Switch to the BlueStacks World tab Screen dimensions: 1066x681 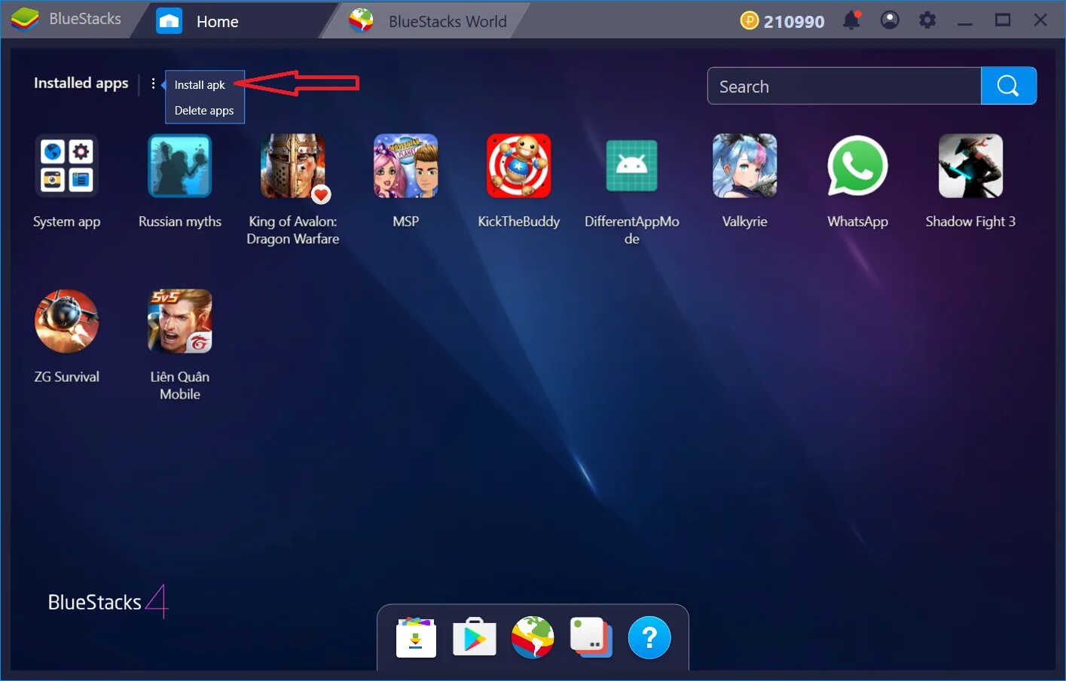[428, 21]
